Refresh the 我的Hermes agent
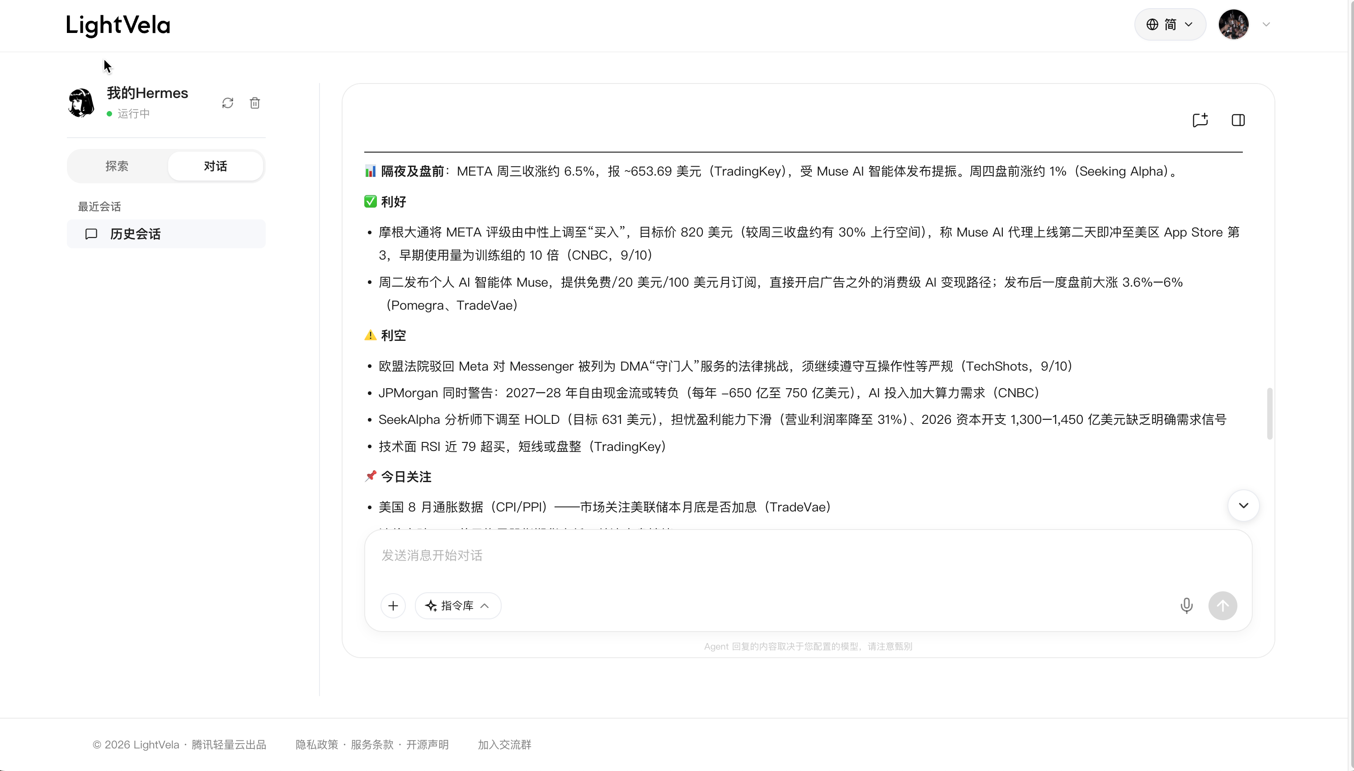The width and height of the screenshot is (1354, 771). click(228, 103)
